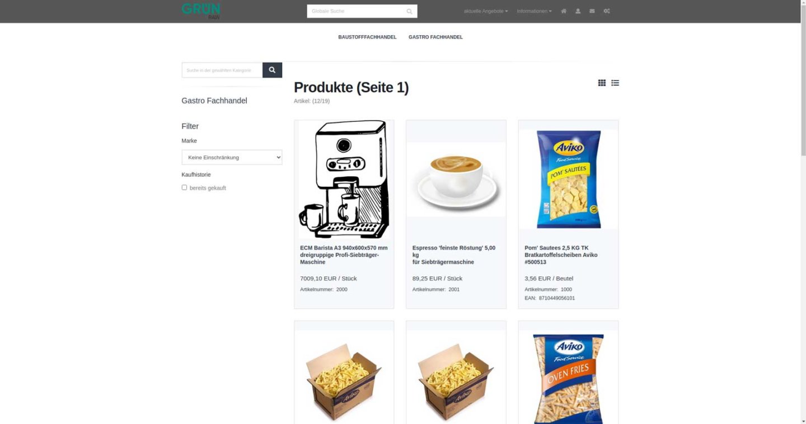Click in the Globale Suche field
This screenshot has height=424, width=806.
point(356,11)
